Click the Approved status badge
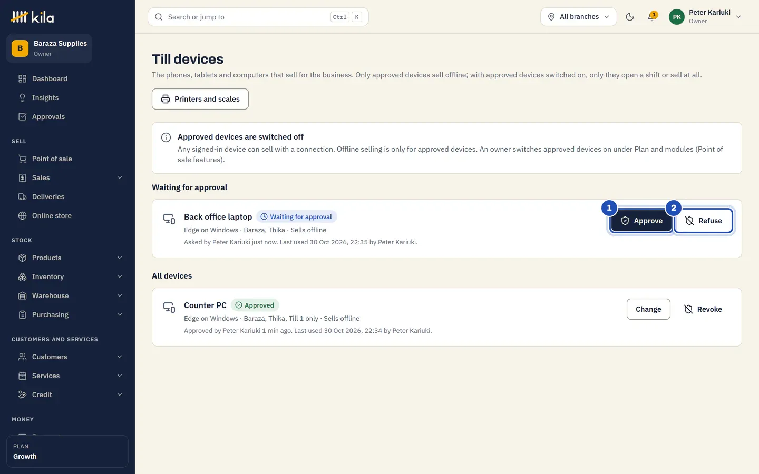 tap(255, 305)
